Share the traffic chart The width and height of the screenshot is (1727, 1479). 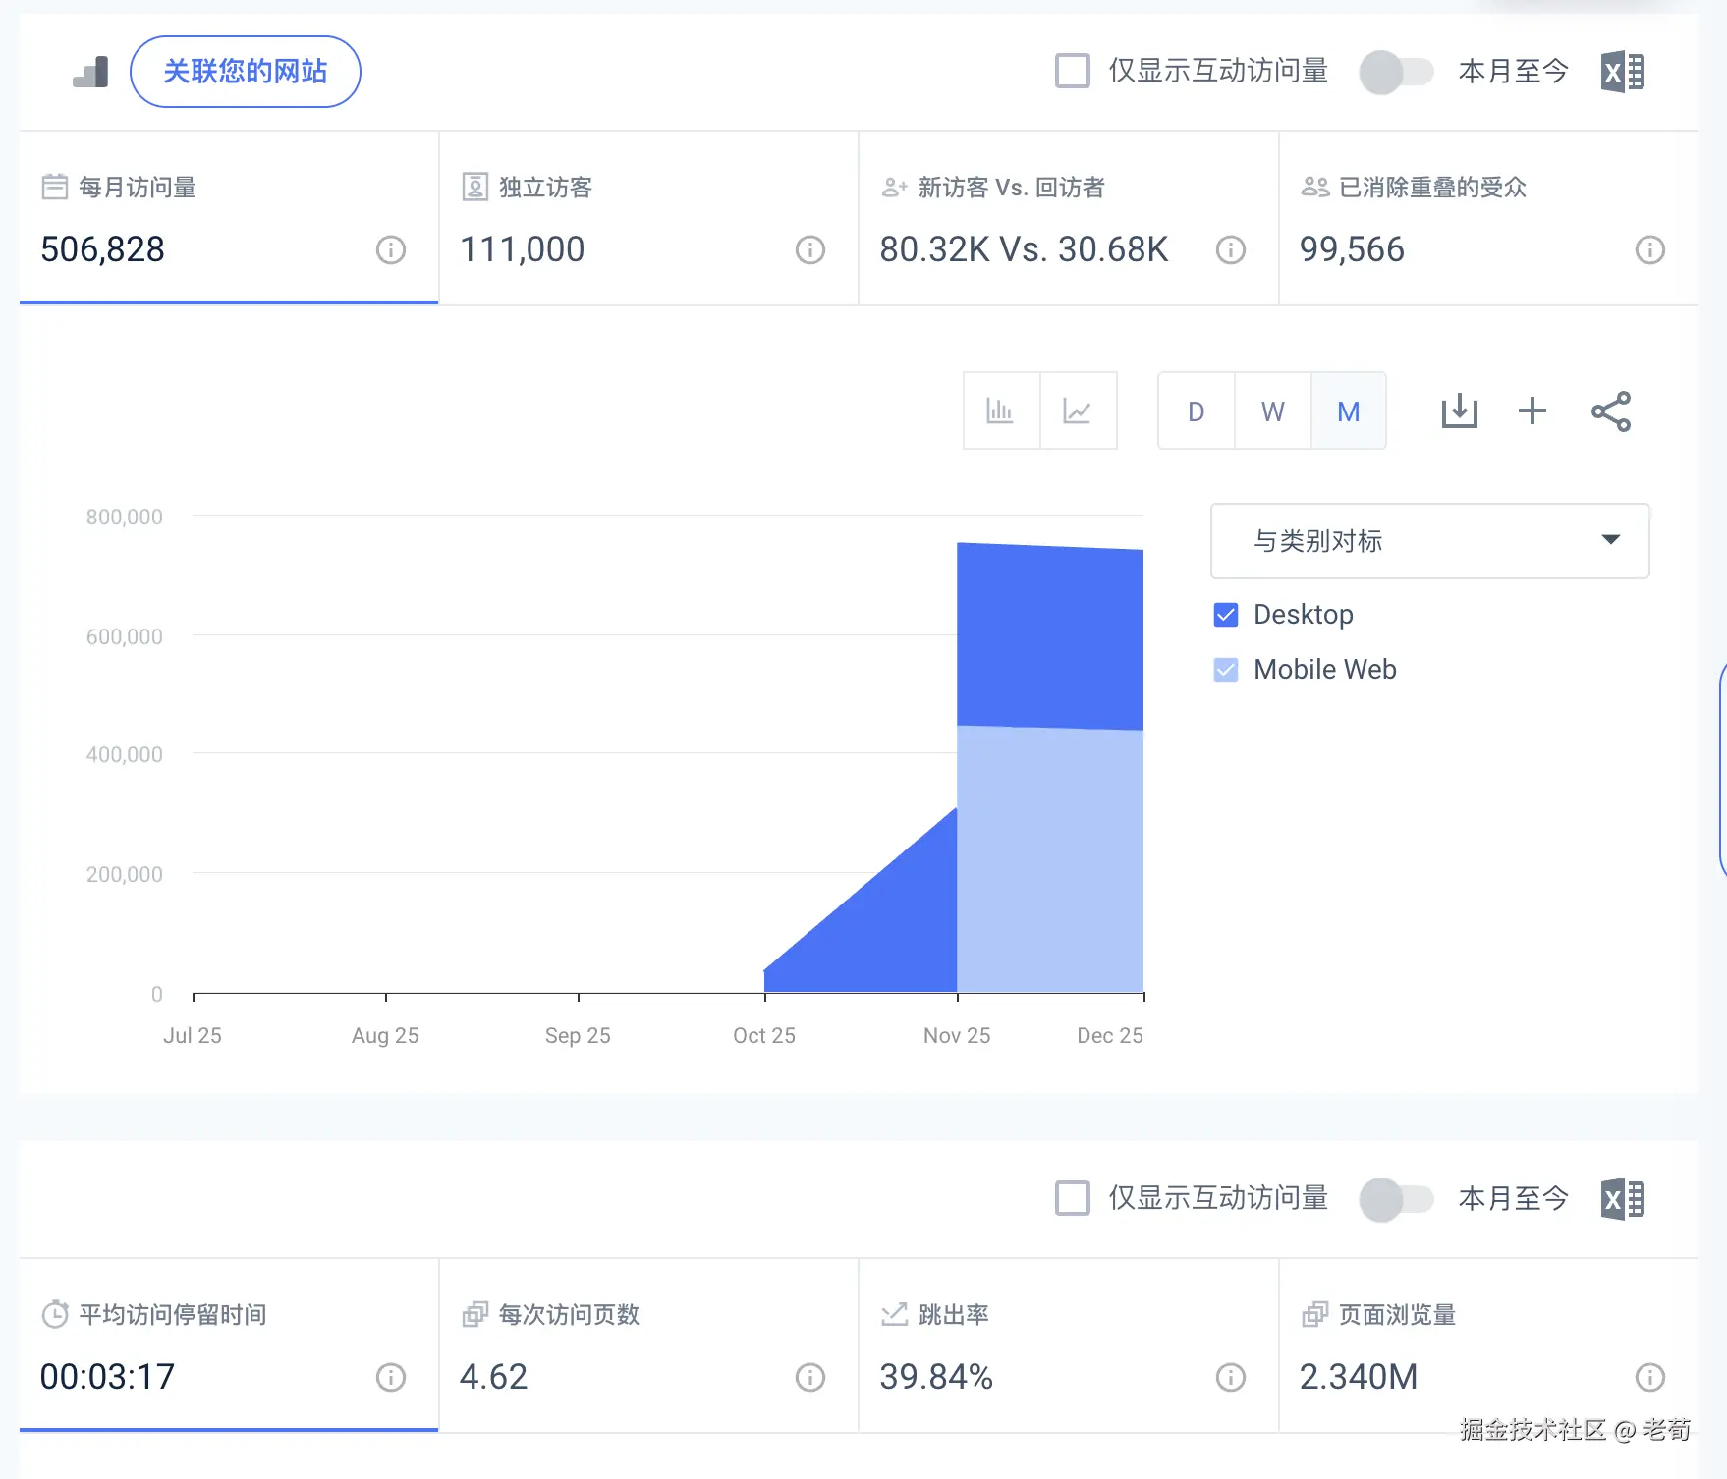[1611, 411]
